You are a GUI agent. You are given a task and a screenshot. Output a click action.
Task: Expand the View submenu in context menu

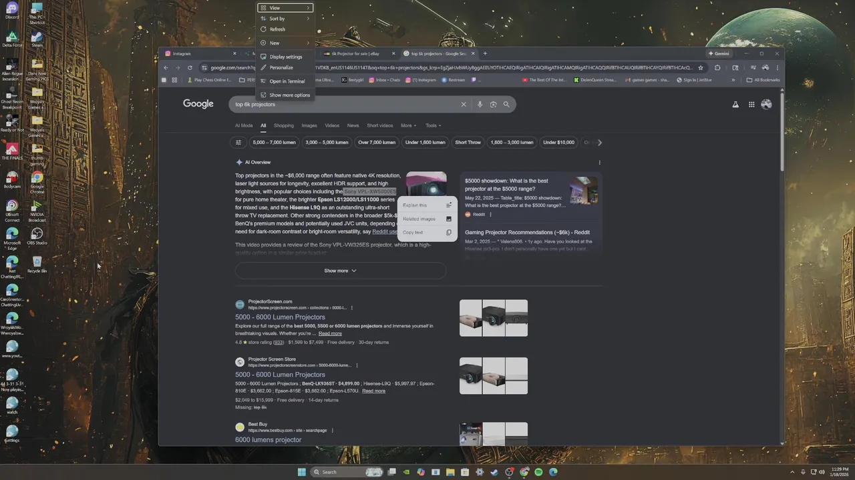(285, 8)
